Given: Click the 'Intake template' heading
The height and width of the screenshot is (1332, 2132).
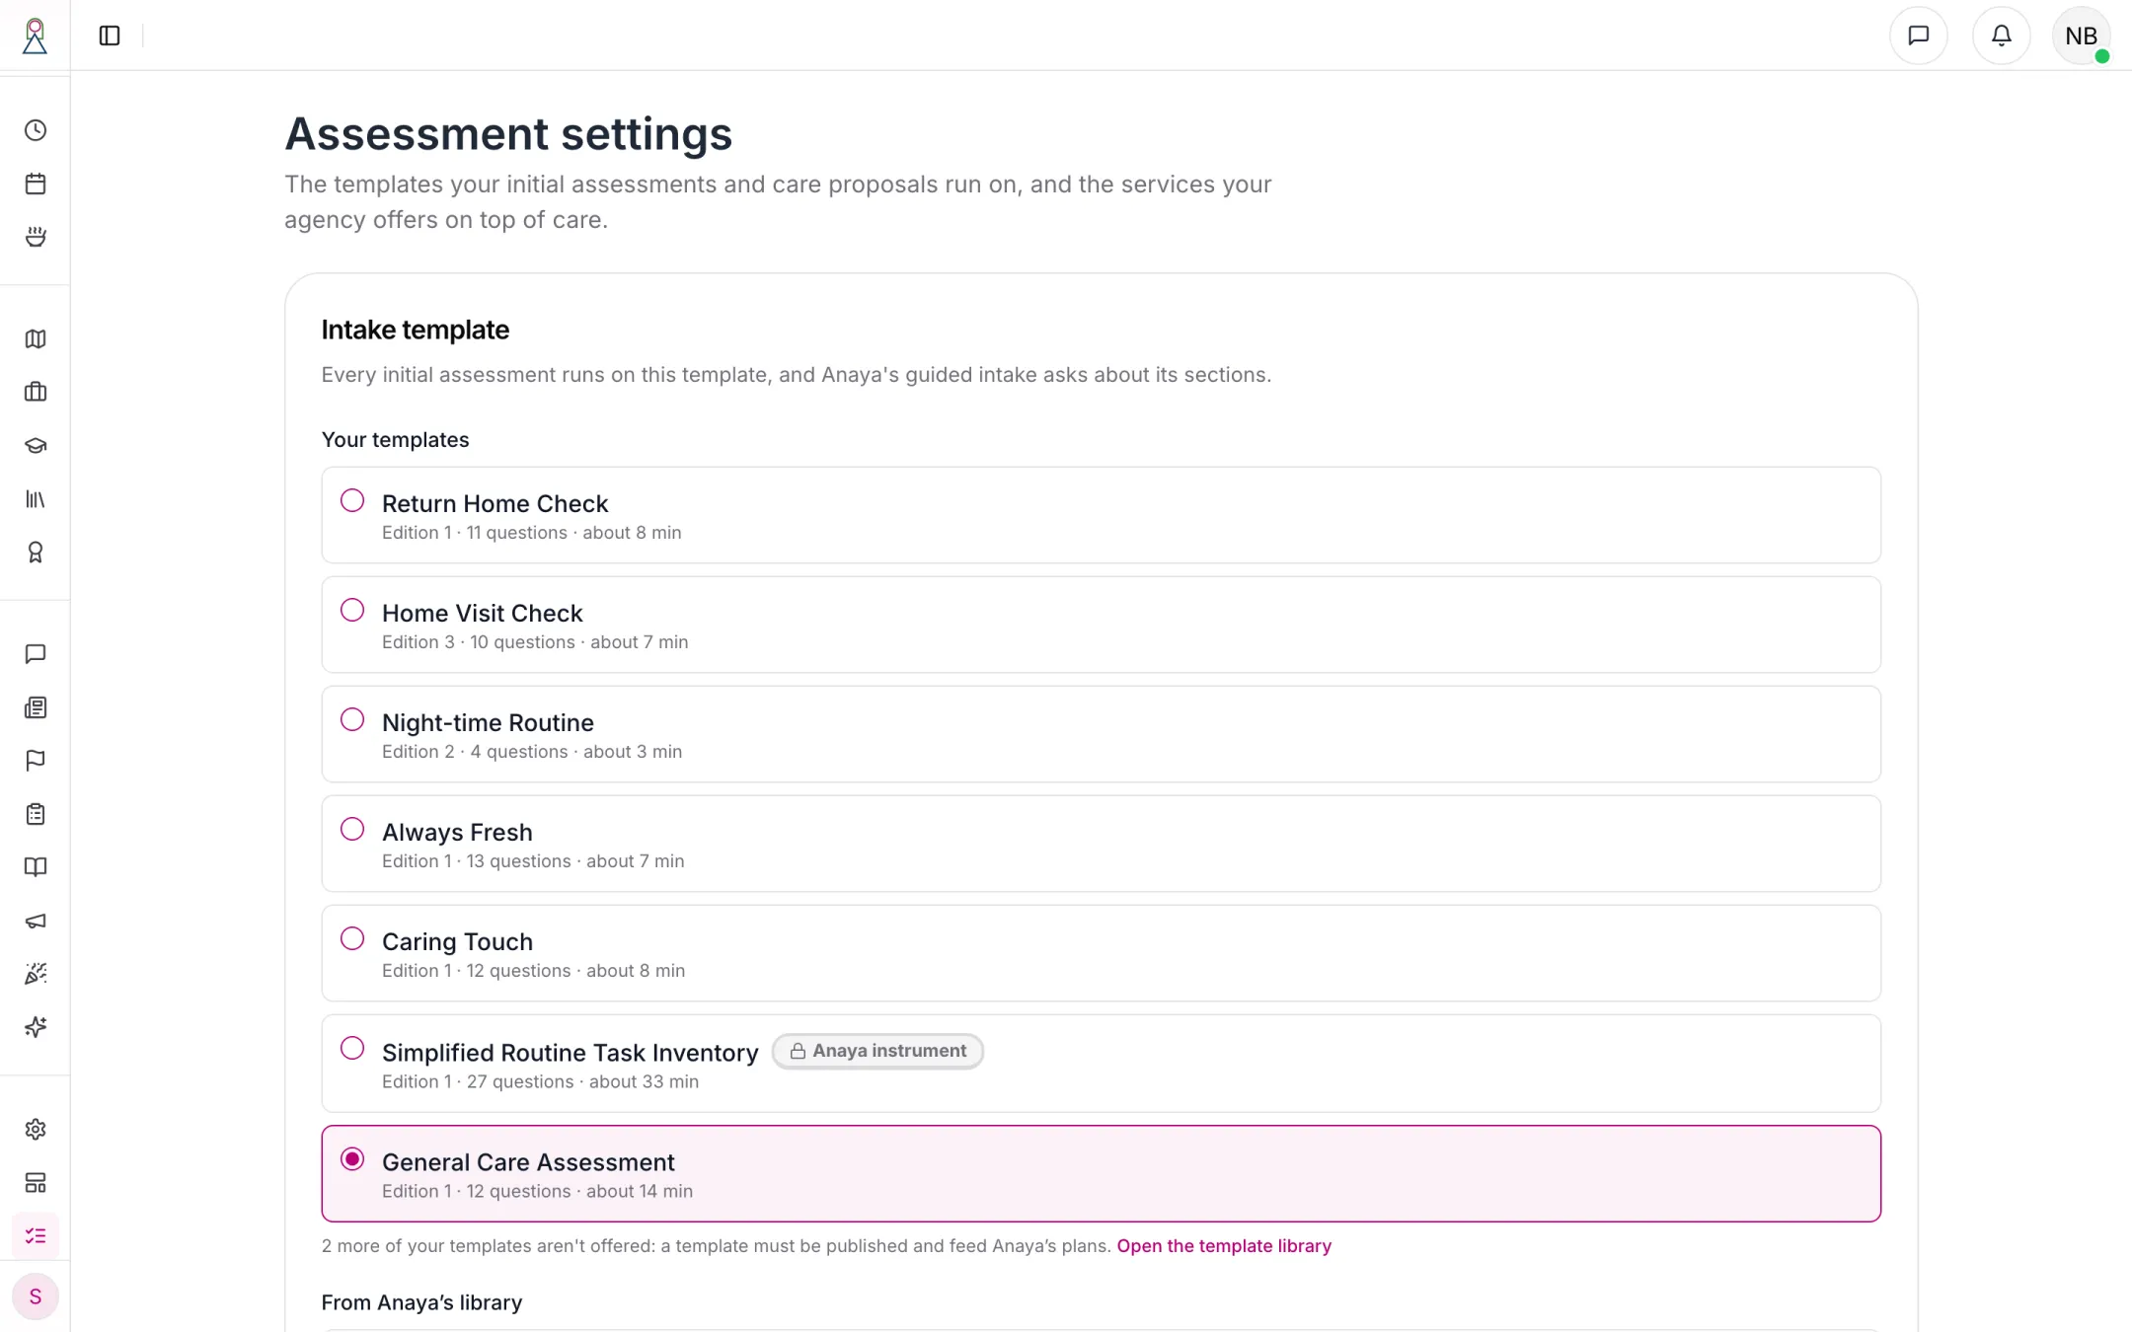Looking at the screenshot, I should pos(415,330).
